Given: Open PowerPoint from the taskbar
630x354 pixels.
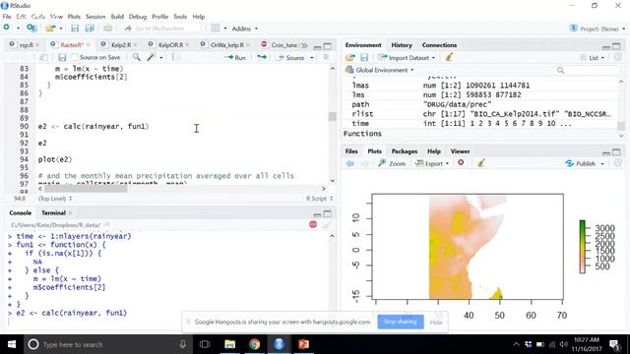Looking at the screenshot, I should tap(304, 344).
